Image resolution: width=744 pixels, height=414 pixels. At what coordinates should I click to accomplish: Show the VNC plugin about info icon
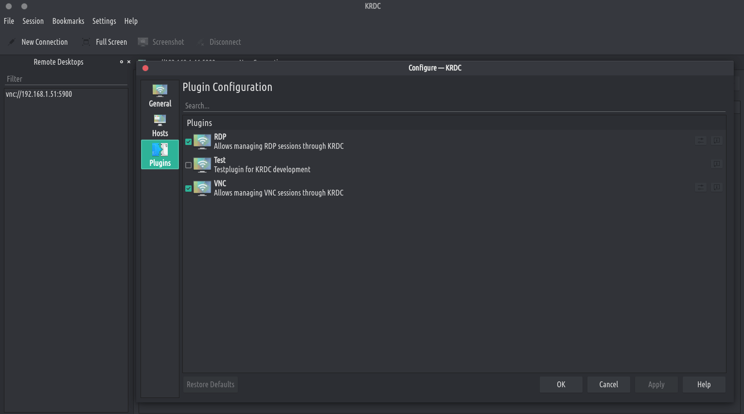(716, 187)
